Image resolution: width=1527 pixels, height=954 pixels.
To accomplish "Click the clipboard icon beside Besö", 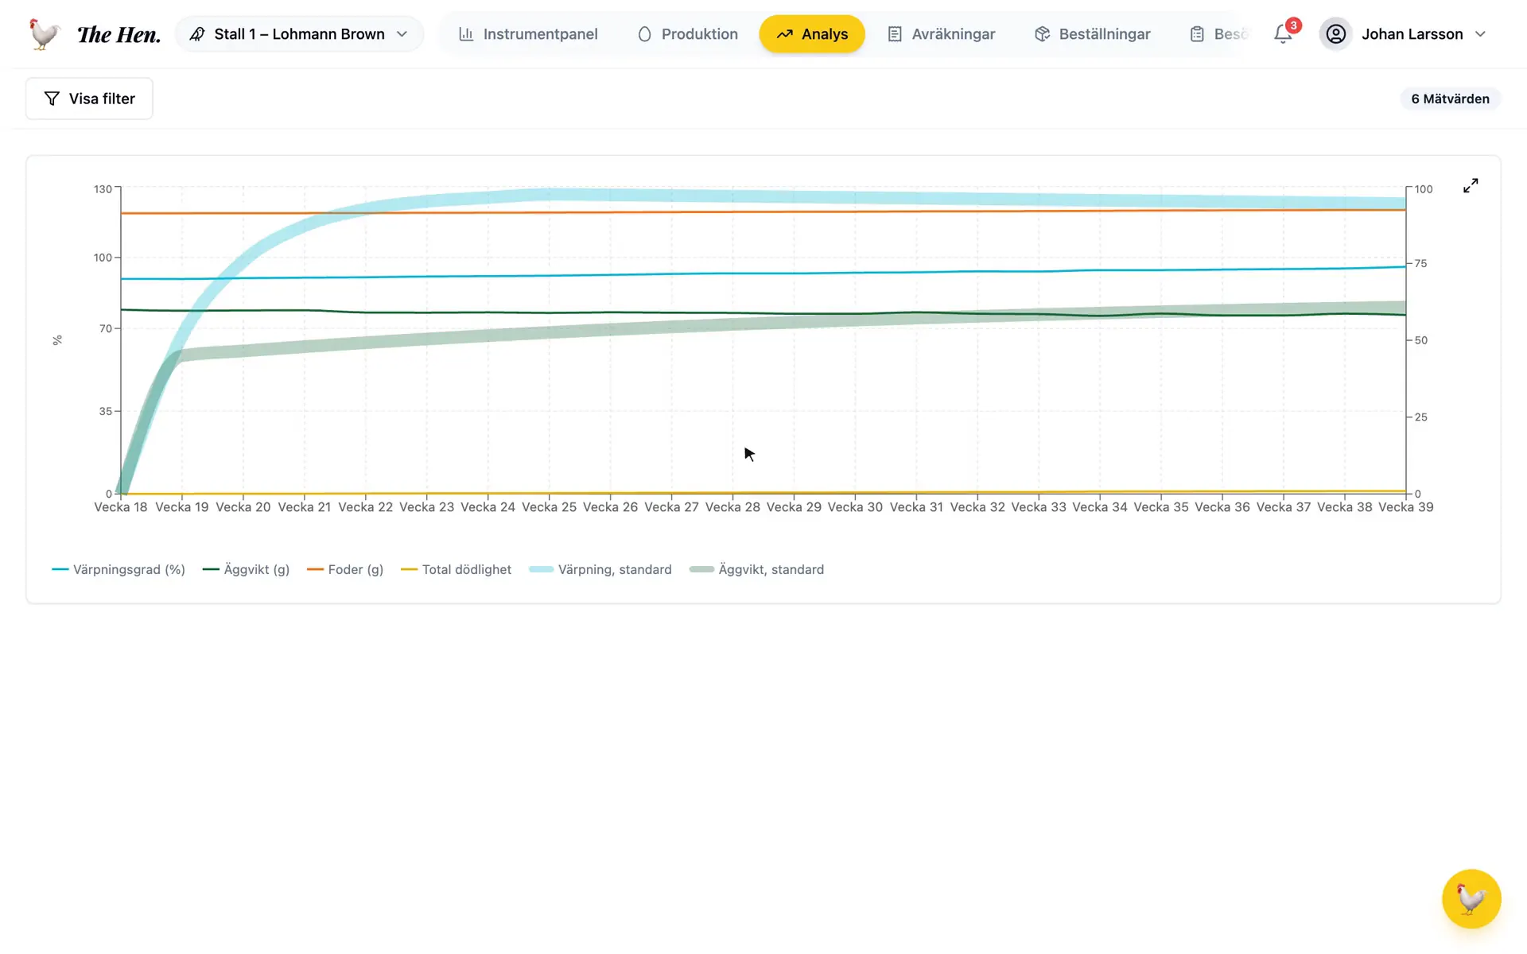I will click(1197, 34).
